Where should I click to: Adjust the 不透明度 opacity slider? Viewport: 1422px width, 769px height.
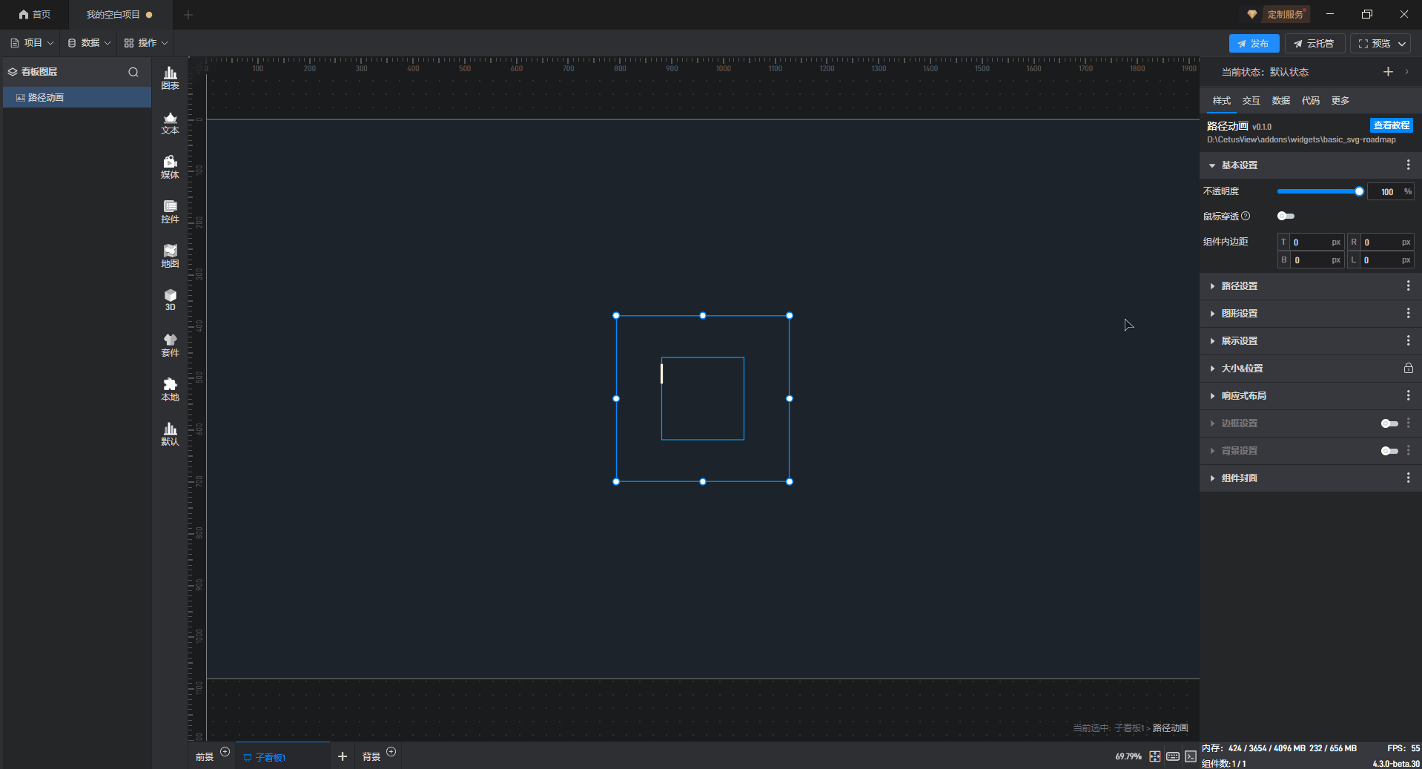coord(1320,191)
